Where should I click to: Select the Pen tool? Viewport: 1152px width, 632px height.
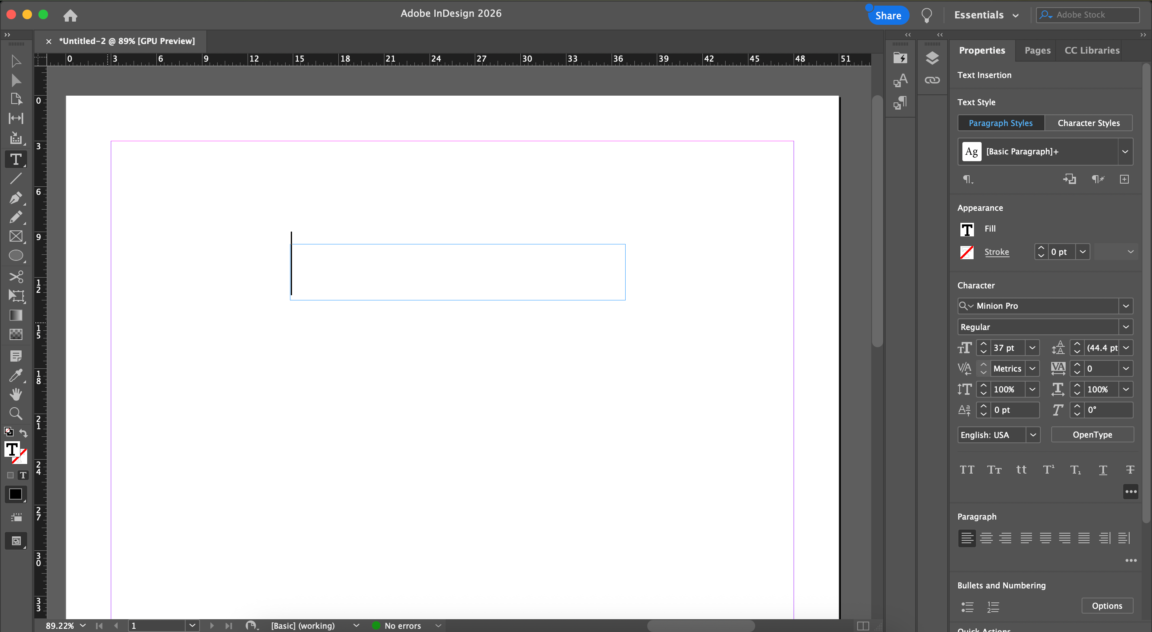16,198
